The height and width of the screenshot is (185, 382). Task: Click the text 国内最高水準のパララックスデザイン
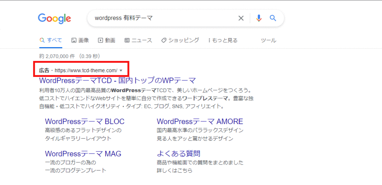tap(200, 130)
